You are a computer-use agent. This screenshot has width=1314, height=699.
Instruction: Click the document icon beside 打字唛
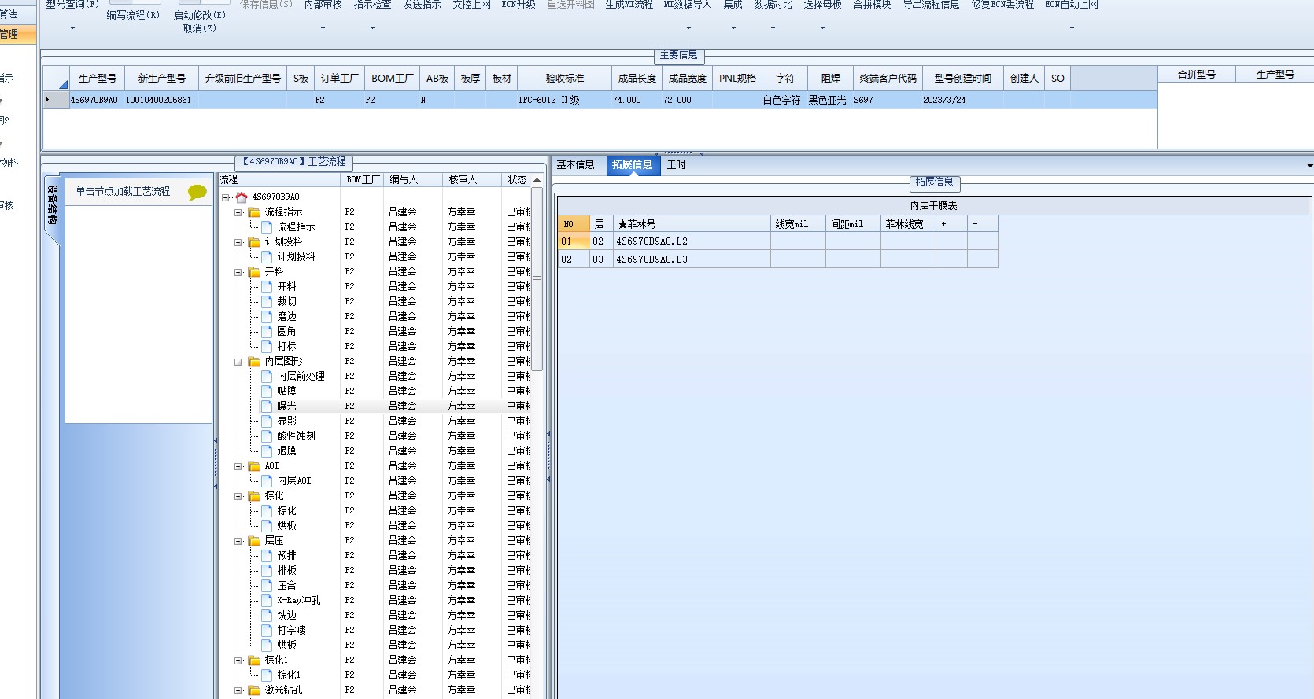click(x=267, y=631)
